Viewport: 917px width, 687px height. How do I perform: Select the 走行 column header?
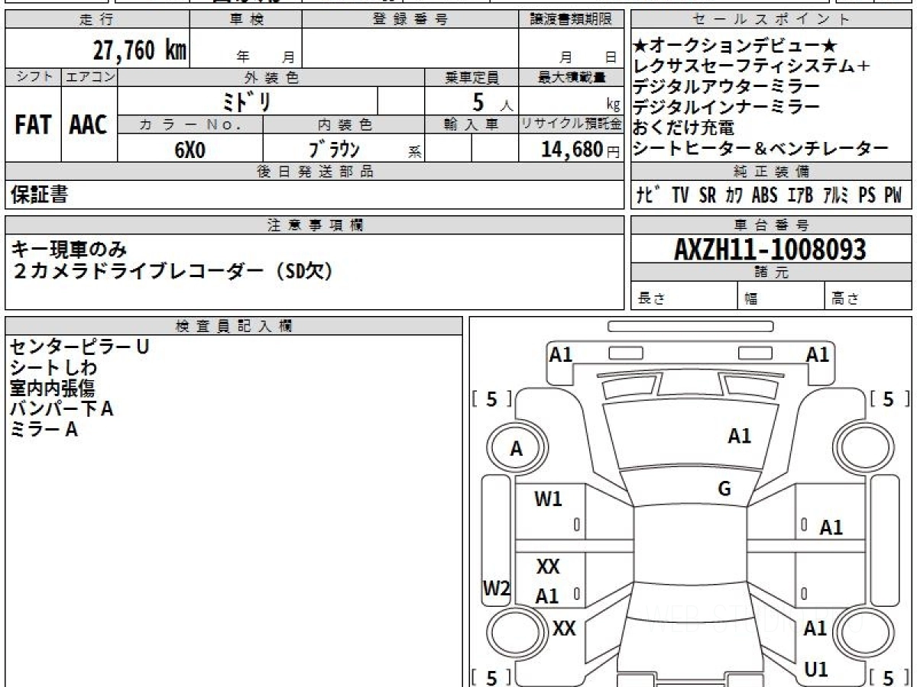tap(97, 19)
